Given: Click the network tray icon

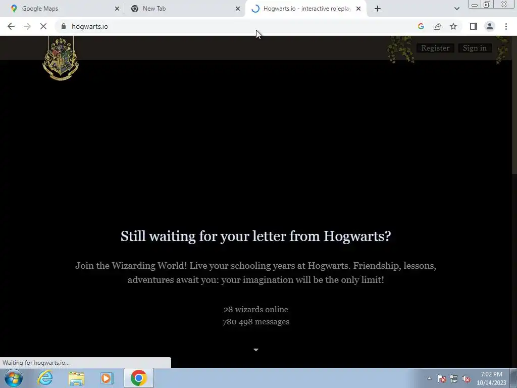Looking at the screenshot, I should click(x=454, y=378).
